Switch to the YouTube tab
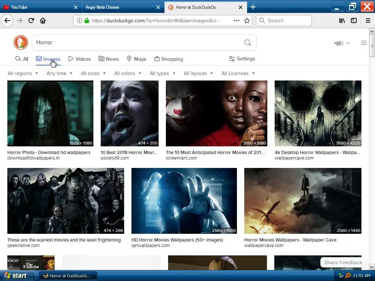Viewport: 375px width, 281px height. (41, 7)
